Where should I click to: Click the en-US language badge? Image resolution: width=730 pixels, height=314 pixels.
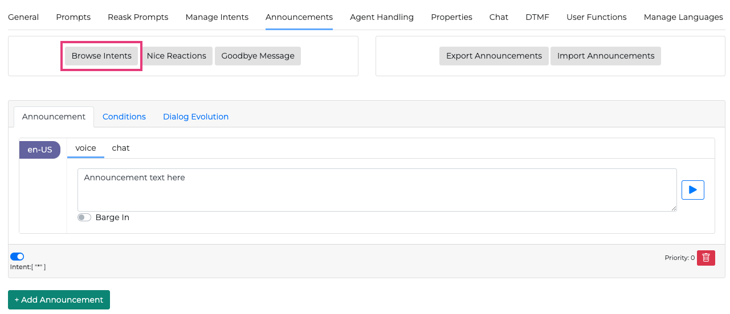[x=40, y=150]
